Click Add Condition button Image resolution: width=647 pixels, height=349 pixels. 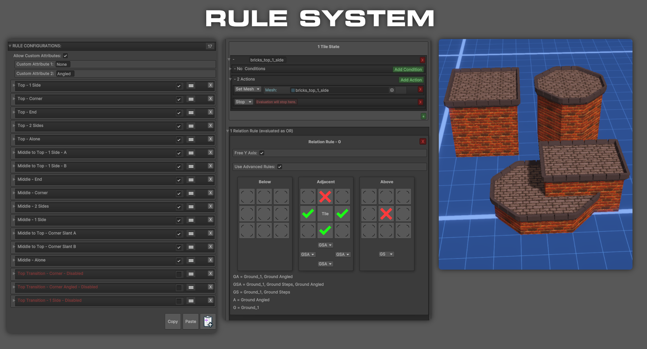tap(408, 70)
